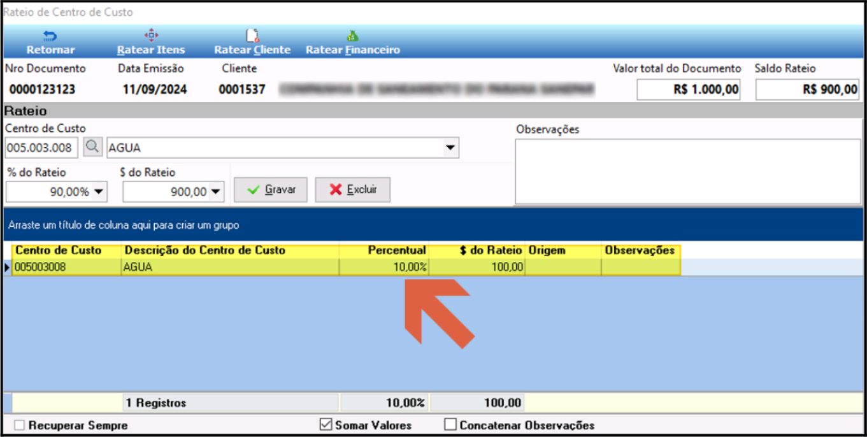Enable Concatenar Observações checkbox
Viewport: 867px width, 437px height.
[450, 424]
